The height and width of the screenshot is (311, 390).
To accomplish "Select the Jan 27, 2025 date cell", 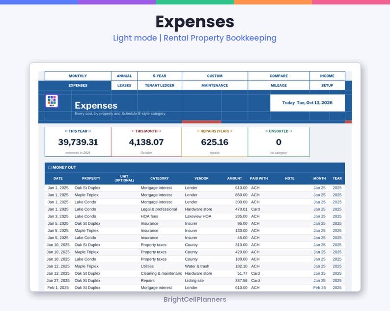I will pyautogui.click(x=58, y=281).
